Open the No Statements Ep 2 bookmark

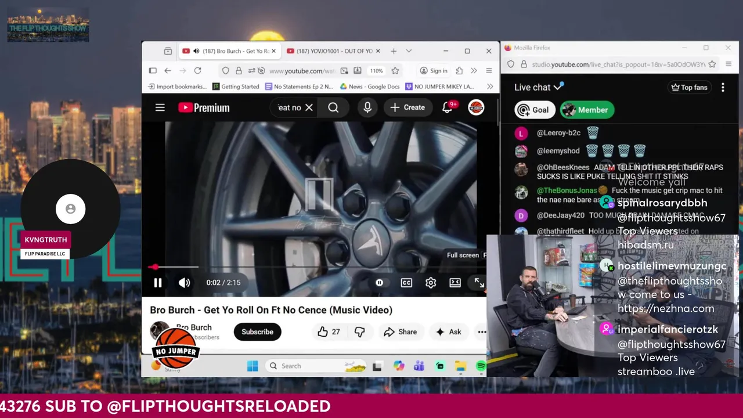tap(299, 87)
